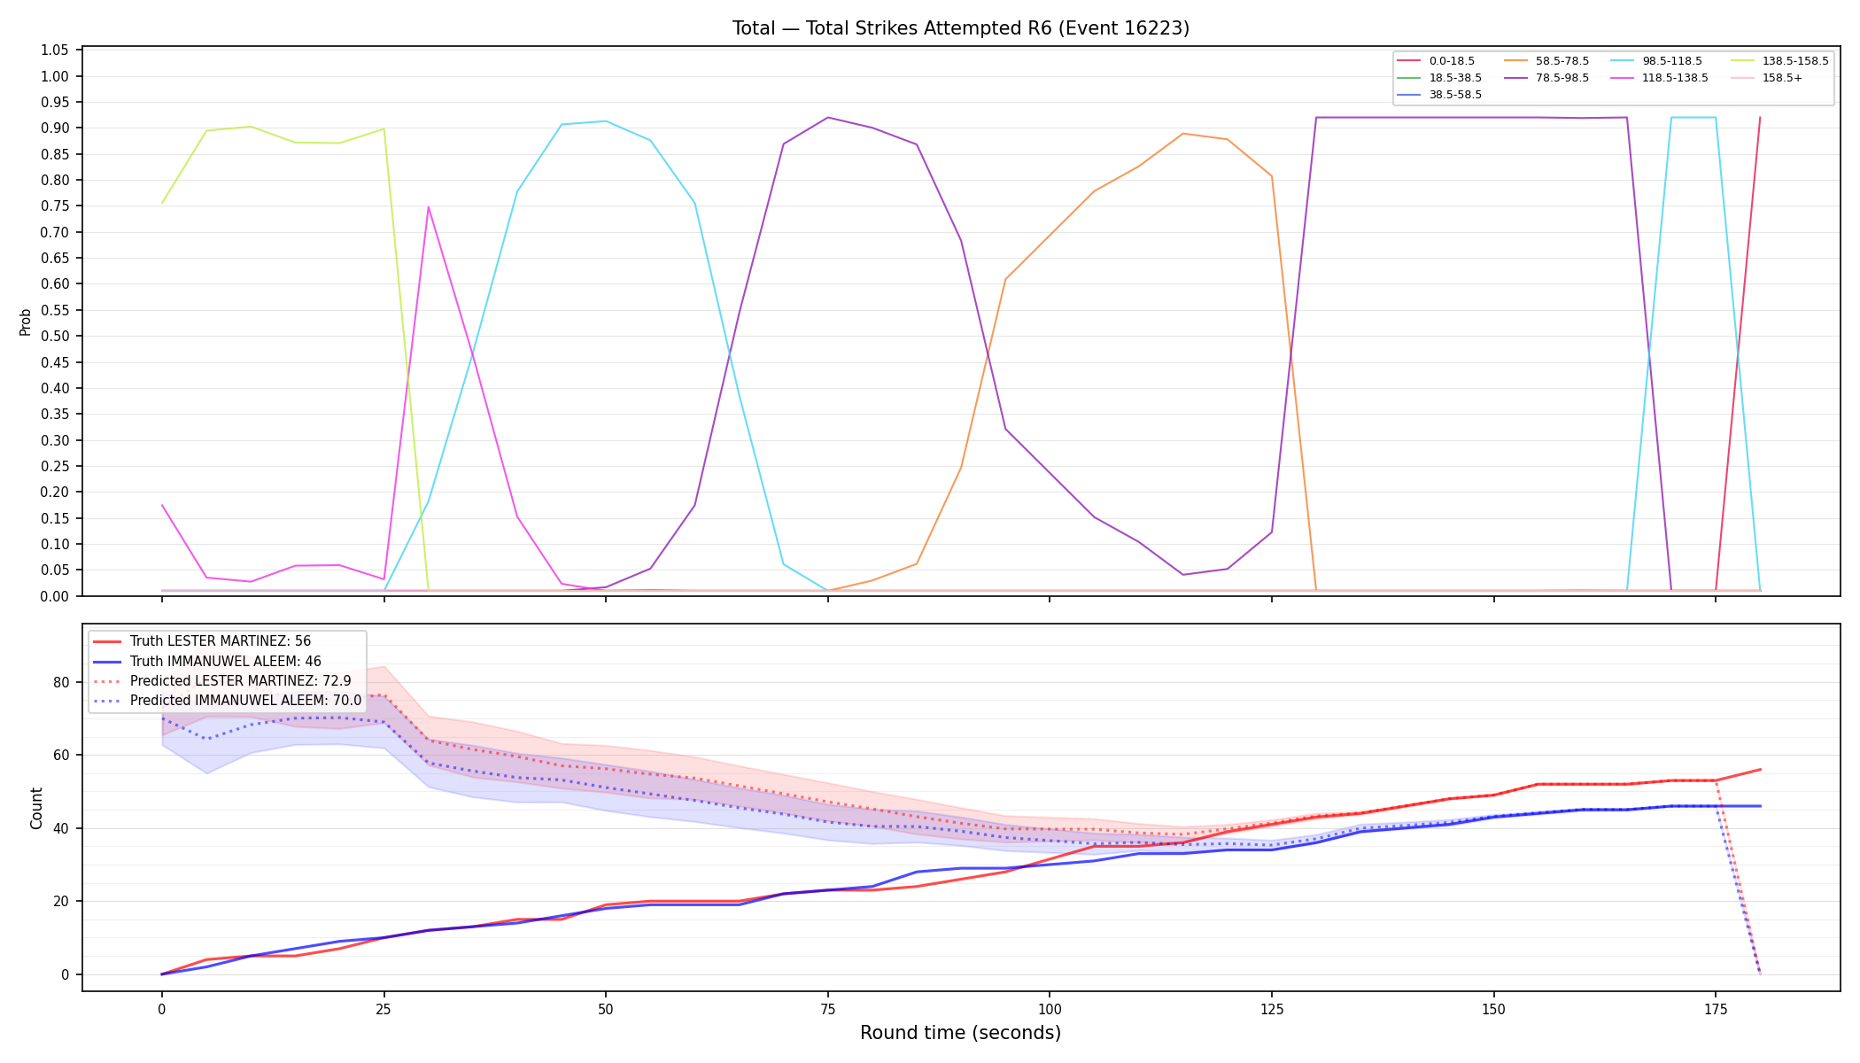
Task: Click 'Predicted IMMANUWEL ALEEM: 70.0' legend label
Action: 246,701
